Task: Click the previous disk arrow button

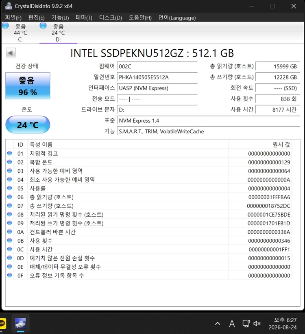Action: tap(11, 53)
